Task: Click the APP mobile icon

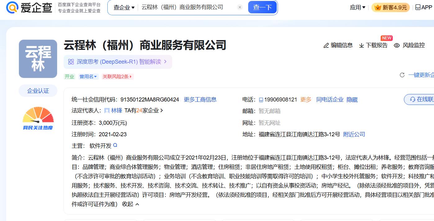Action: tap(418, 7)
